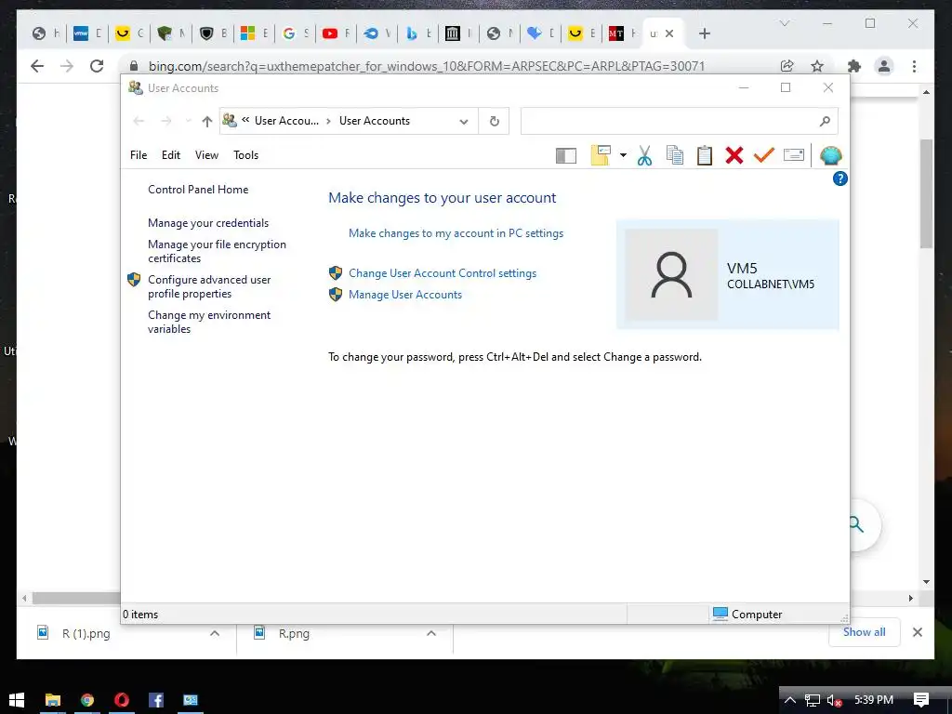Click Configure advanced user profile properties

coord(209,286)
